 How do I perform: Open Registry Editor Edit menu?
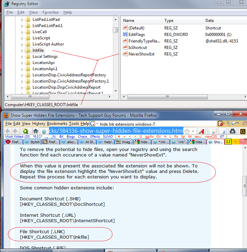(x=21, y=12)
